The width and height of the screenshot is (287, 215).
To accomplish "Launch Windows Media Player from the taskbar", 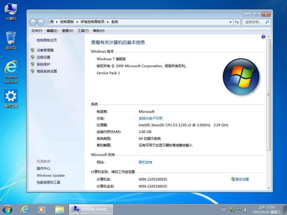I will [x=42, y=209].
